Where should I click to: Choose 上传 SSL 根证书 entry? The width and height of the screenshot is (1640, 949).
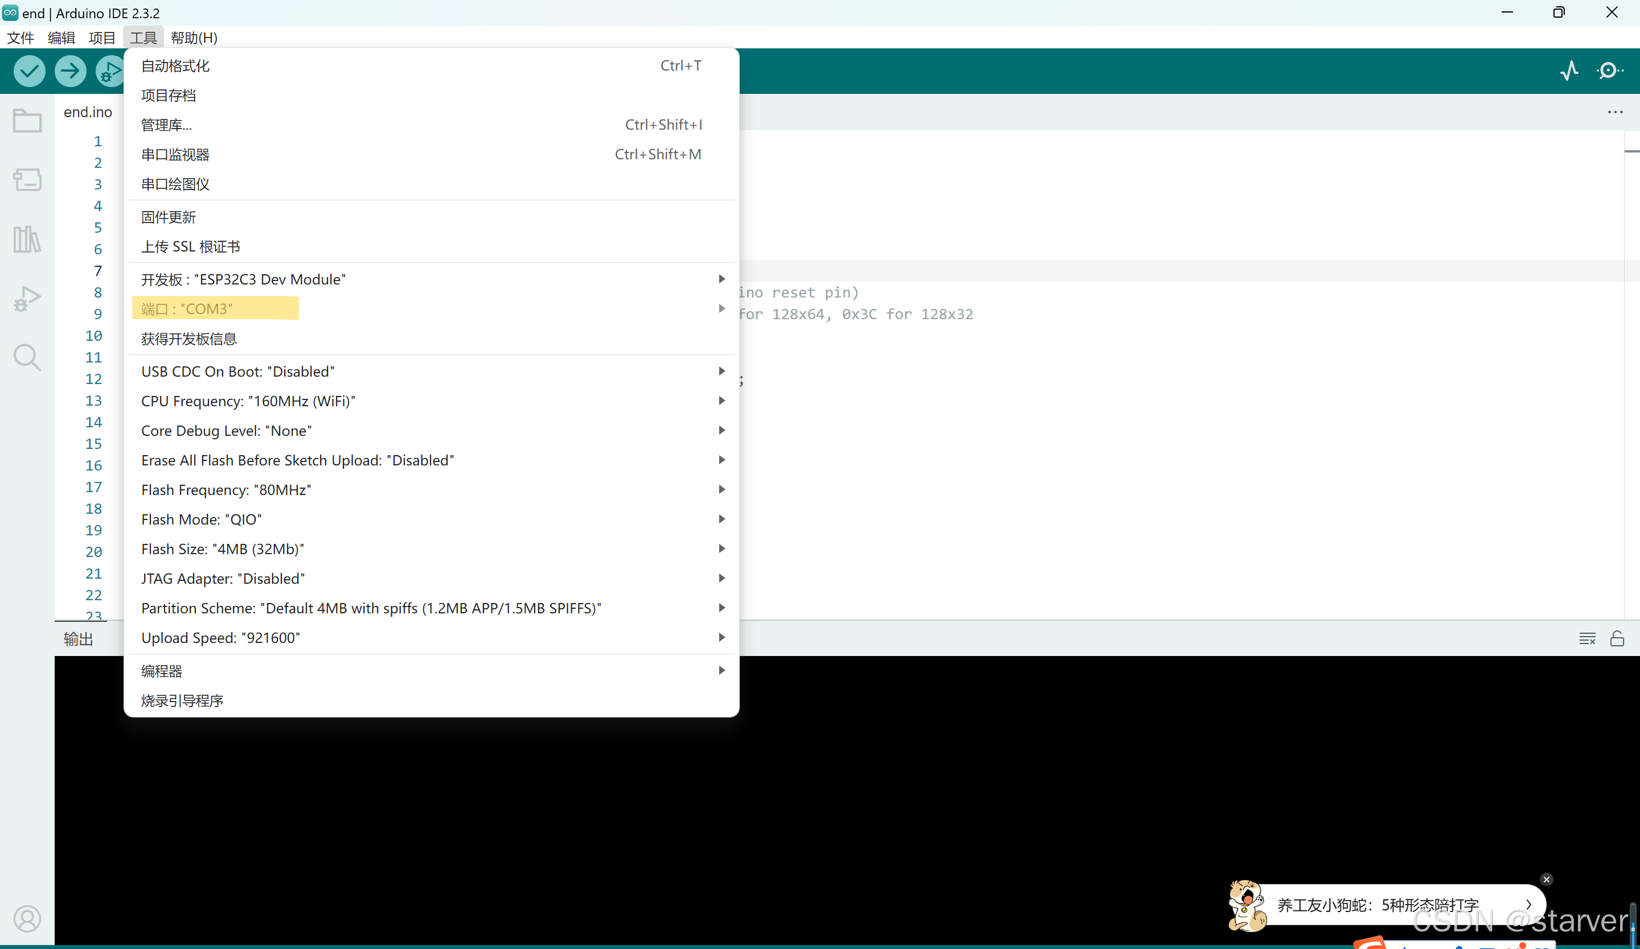(432, 246)
